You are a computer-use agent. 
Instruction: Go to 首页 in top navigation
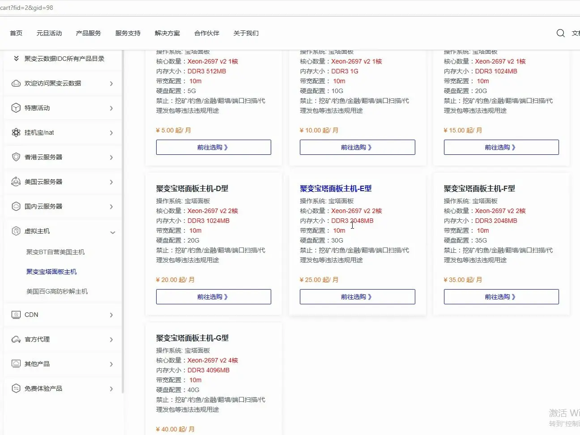pos(16,33)
